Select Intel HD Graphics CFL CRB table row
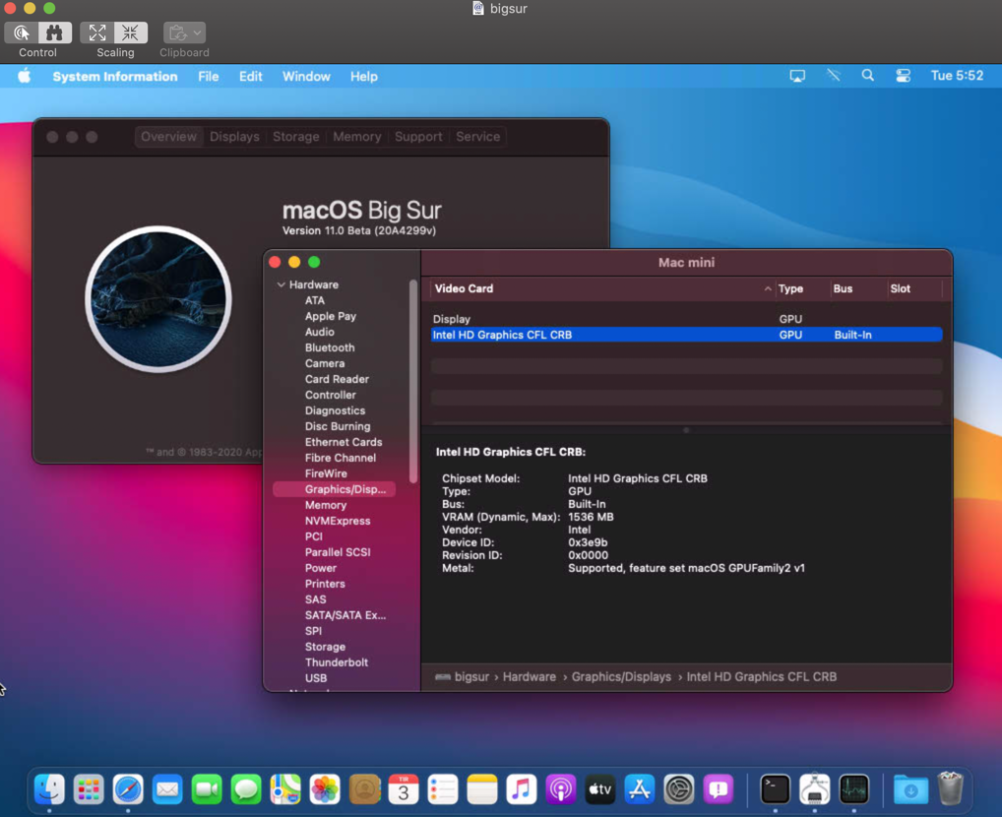Screen dimensions: 1002x817 pyautogui.click(x=686, y=335)
